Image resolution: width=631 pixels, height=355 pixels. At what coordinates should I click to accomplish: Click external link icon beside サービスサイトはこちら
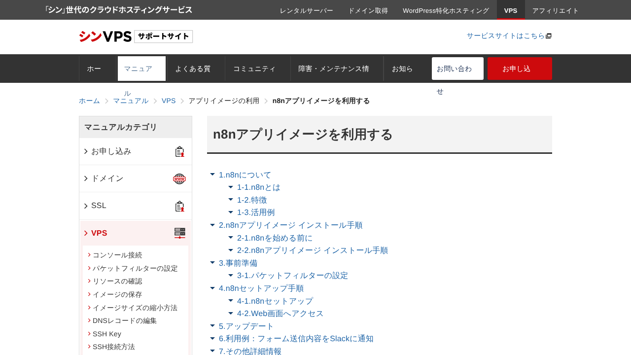click(x=549, y=36)
